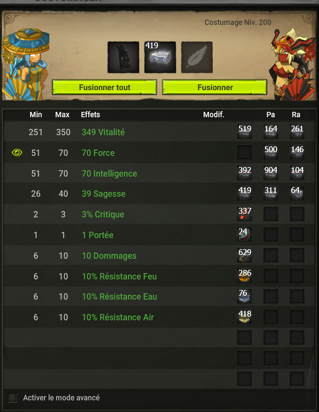Select the 519 Vitalité rune
The width and height of the screenshot is (319, 412).
[x=244, y=132]
